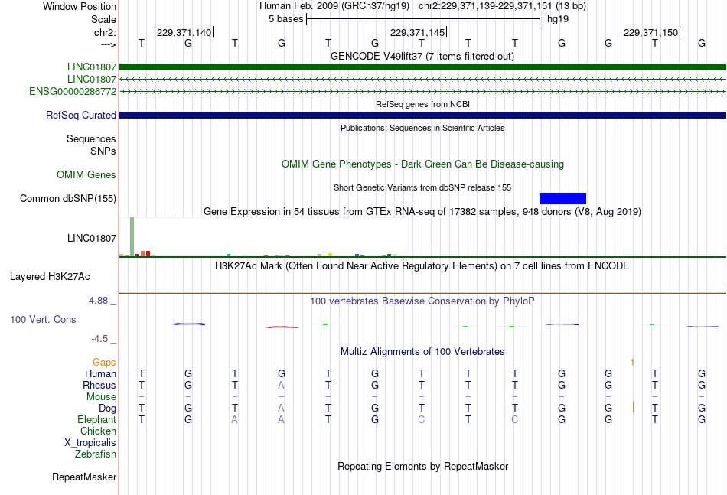The height and width of the screenshot is (495, 727).
Task: Click the Zebrafish species label
Action: tap(96, 454)
